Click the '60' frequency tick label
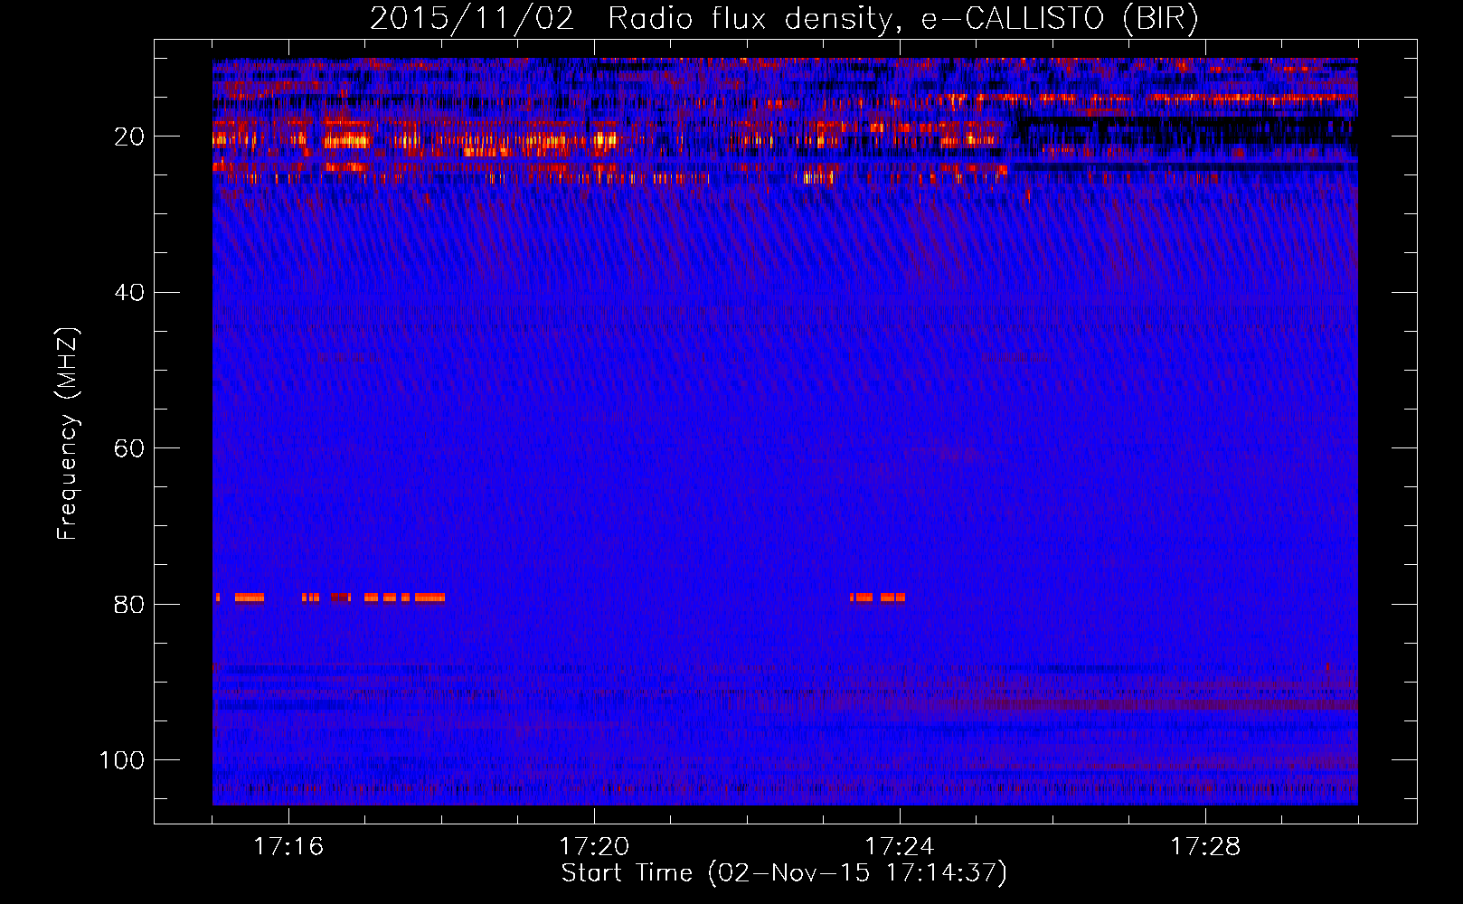The height and width of the screenshot is (904, 1463). (130, 448)
